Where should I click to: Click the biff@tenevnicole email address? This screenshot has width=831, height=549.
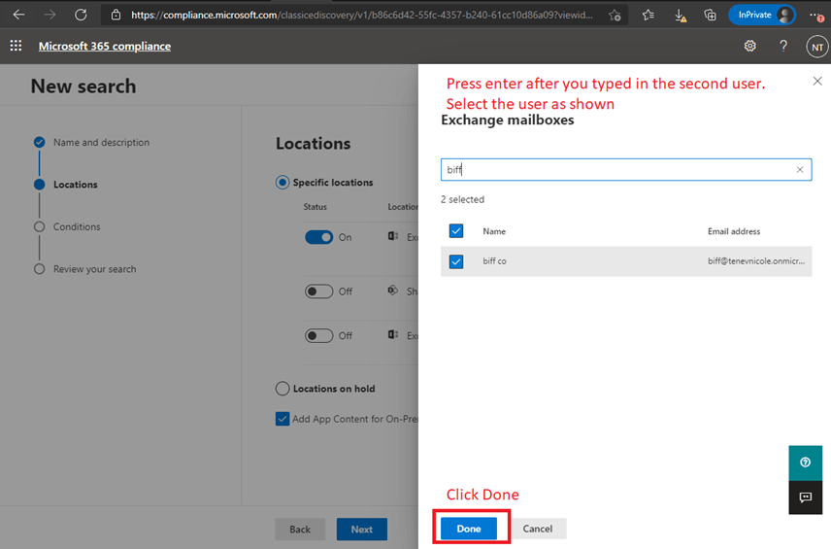click(x=756, y=261)
